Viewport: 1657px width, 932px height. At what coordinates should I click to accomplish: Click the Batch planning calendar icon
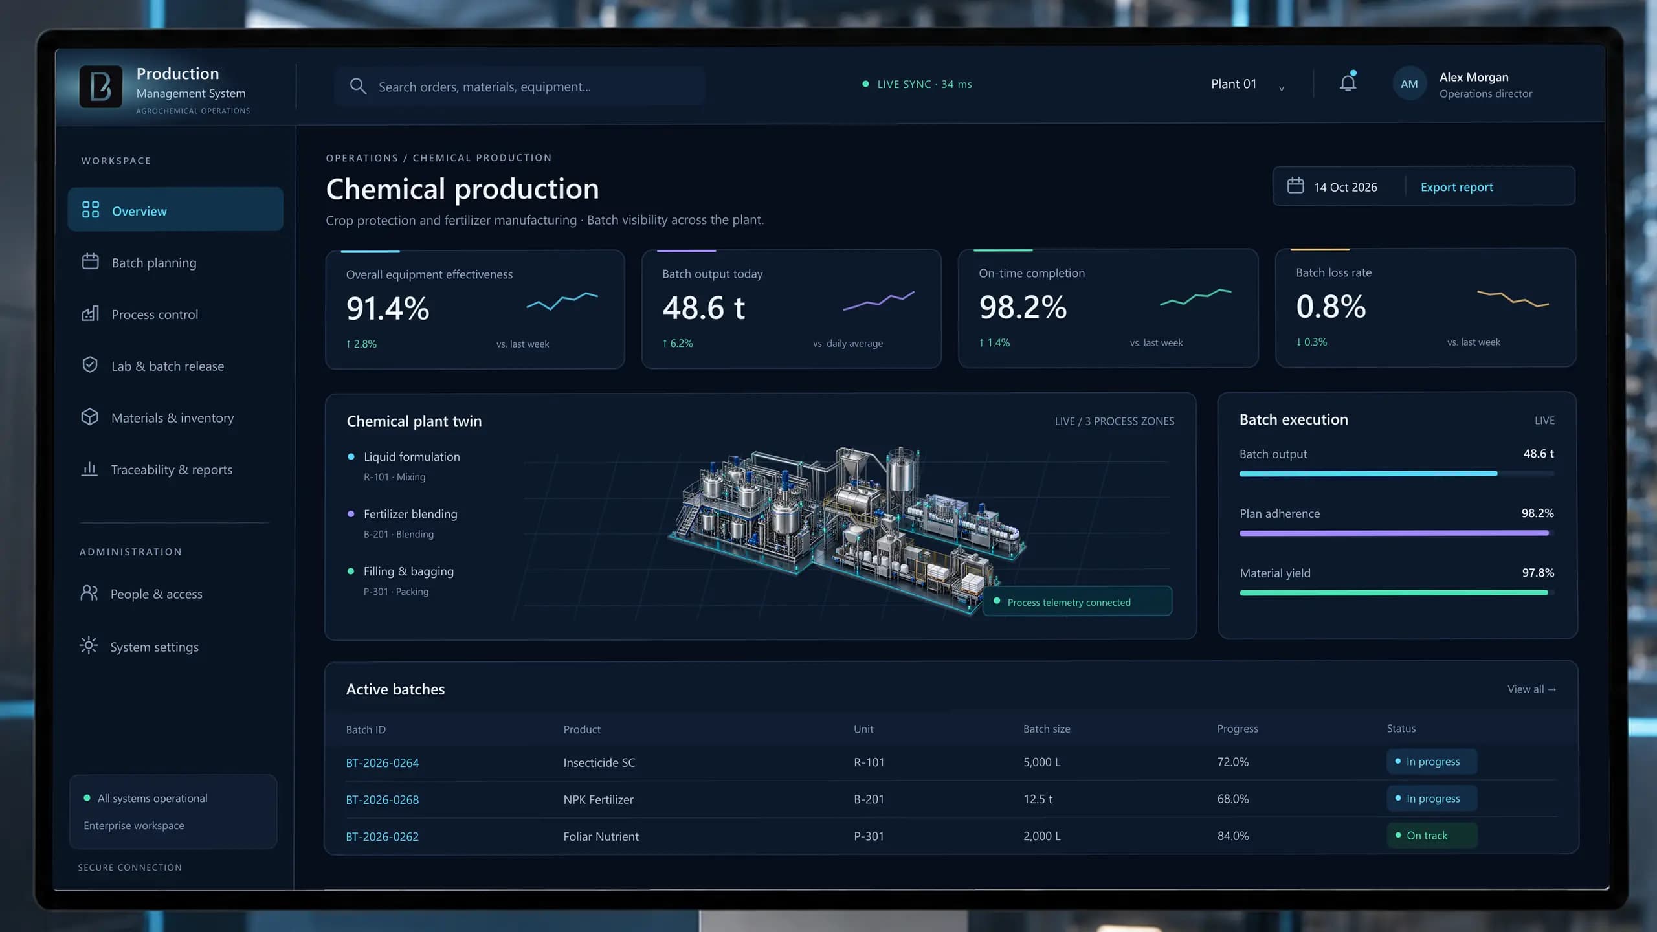pyautogui.click(x=91, y=261)
